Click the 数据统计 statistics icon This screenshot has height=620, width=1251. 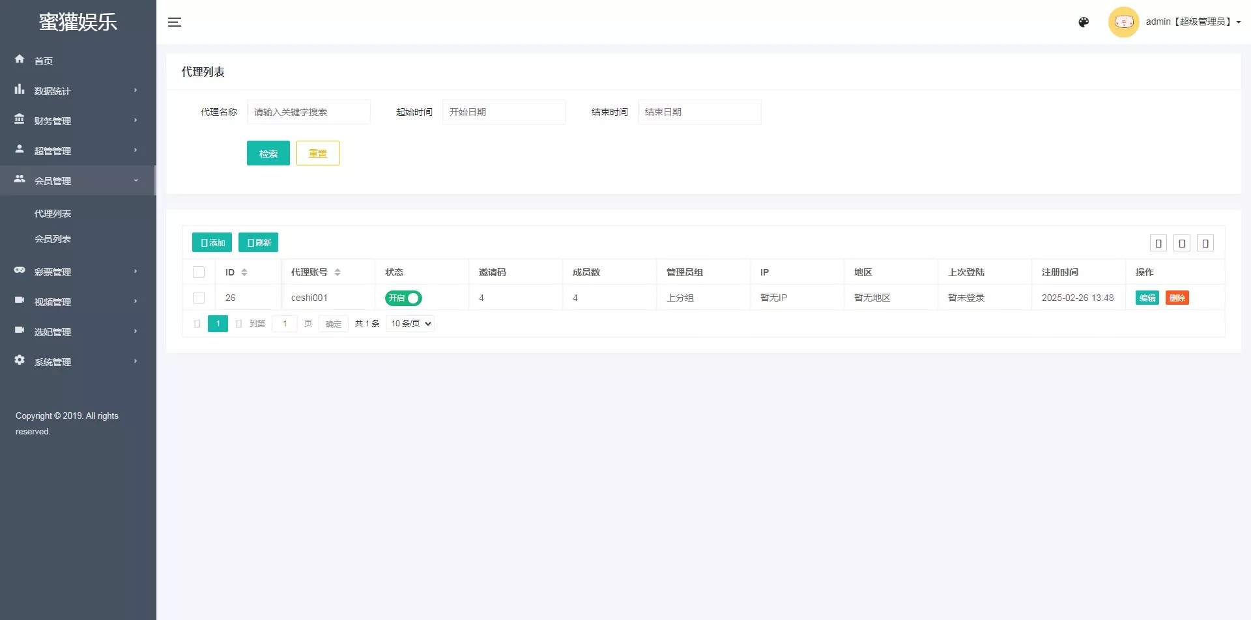coord(20,90)
